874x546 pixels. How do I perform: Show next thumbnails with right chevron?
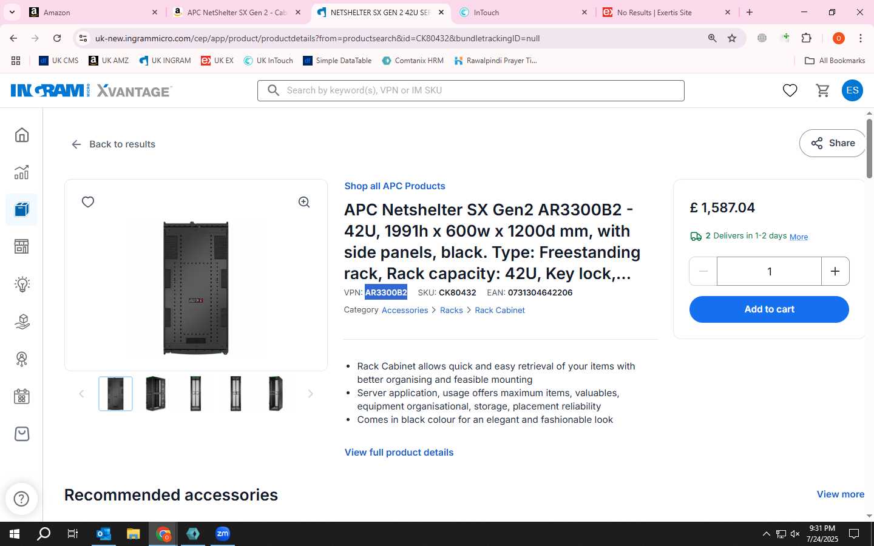310,394
